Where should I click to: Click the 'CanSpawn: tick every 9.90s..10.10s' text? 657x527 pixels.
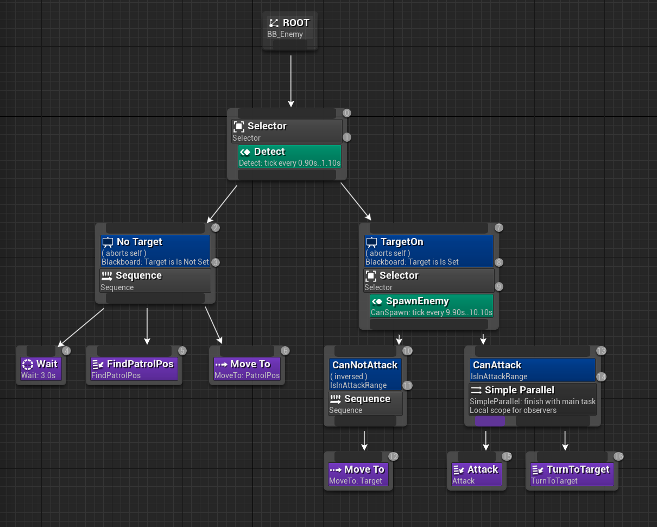tap(432, 312)
